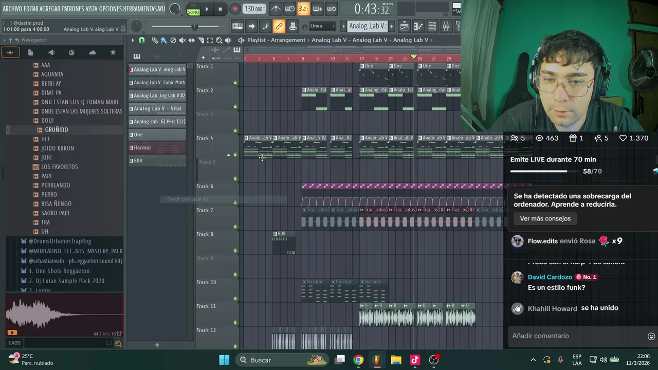Toggle the playlist magnet snap icon
The image size is (658, 370).
tap(142, 40)
